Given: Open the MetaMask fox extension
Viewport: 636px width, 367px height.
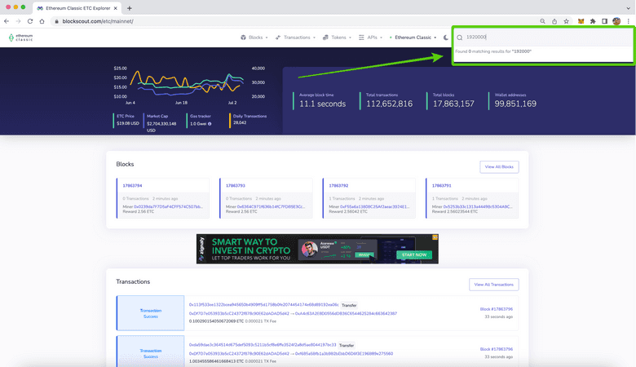Looking at the screenshot, I should [x=581, y=21].
